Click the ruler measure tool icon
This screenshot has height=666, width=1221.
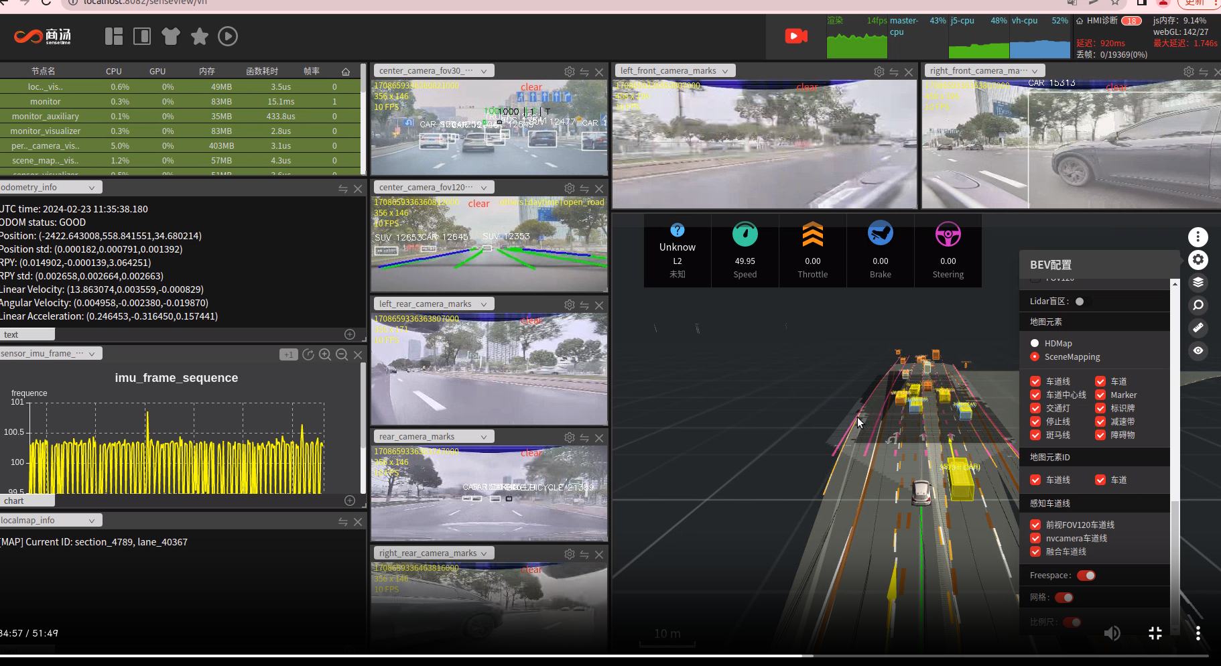coord(1198,328)
